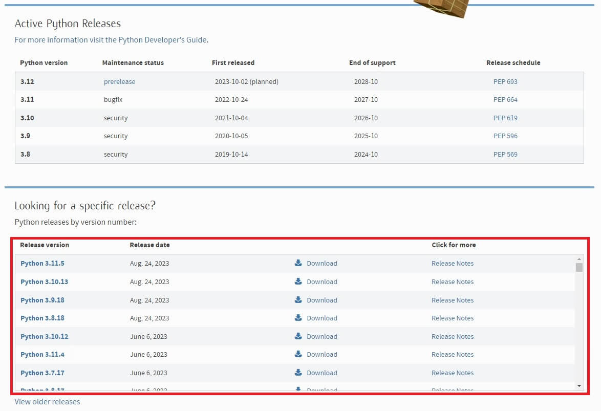Click Download text for Python 3.7.17
The width and height of the screenshot is (601, 411).
322,373
